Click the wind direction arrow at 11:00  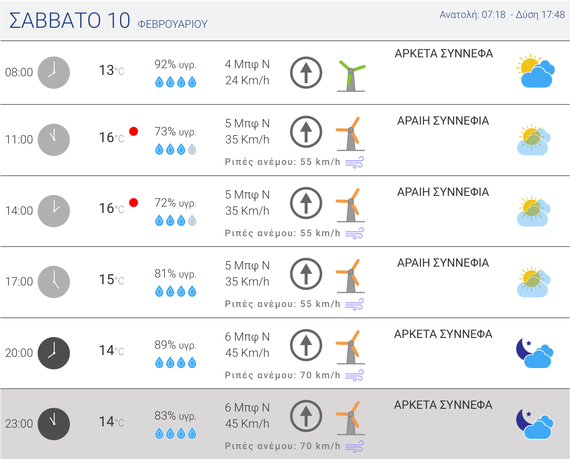click(x=306, y=132)
